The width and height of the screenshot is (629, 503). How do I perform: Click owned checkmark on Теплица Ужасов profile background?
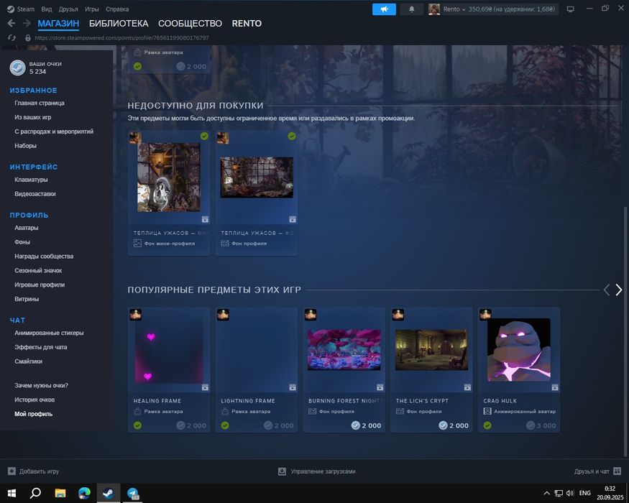click(292, 136)
